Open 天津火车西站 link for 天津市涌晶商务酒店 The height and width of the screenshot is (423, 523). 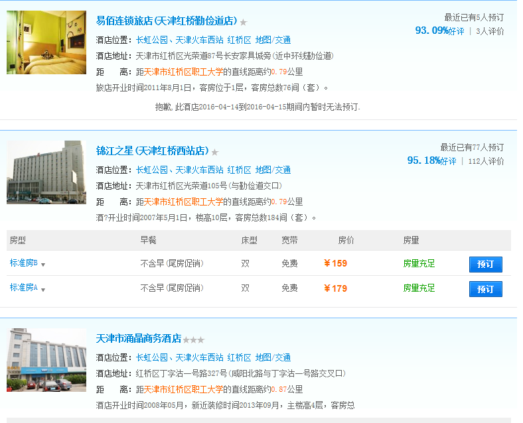(x=200, y=358)
